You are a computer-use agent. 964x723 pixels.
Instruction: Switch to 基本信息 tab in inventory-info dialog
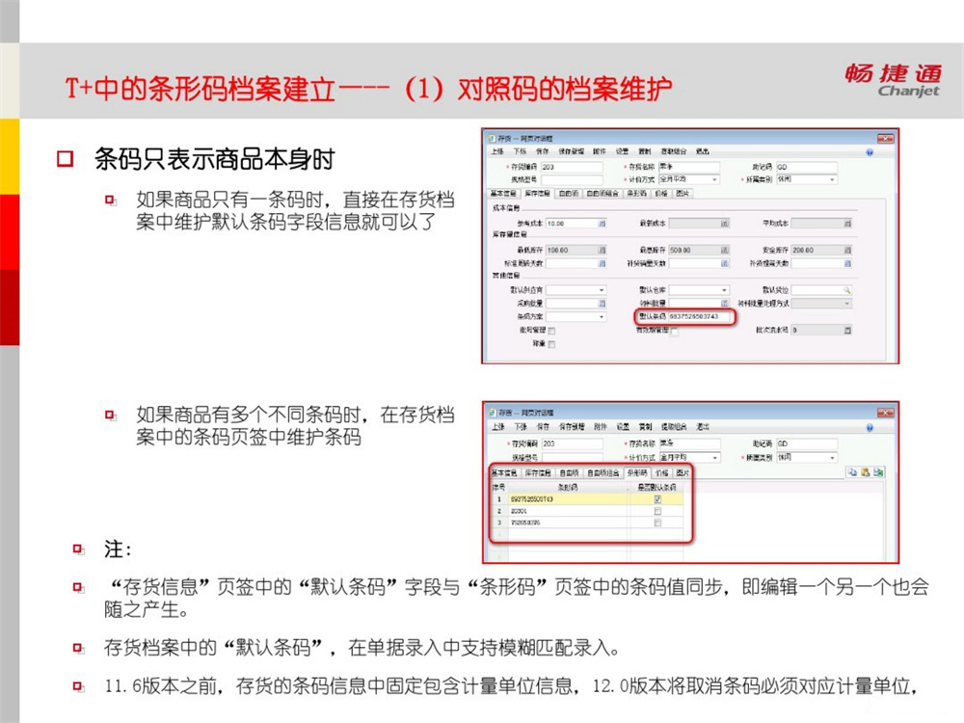[x=503, y=193]
